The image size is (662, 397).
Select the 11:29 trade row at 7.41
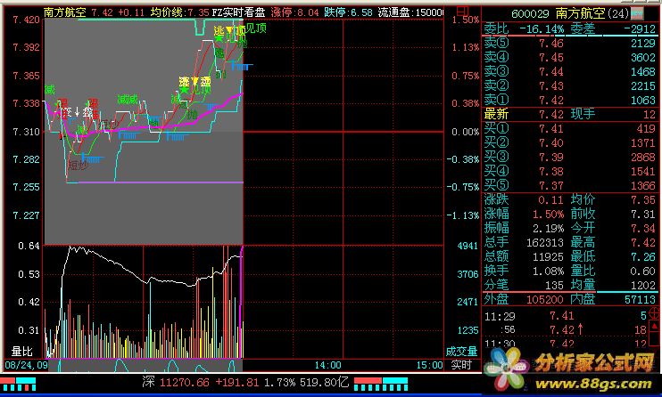pos(566,316)
